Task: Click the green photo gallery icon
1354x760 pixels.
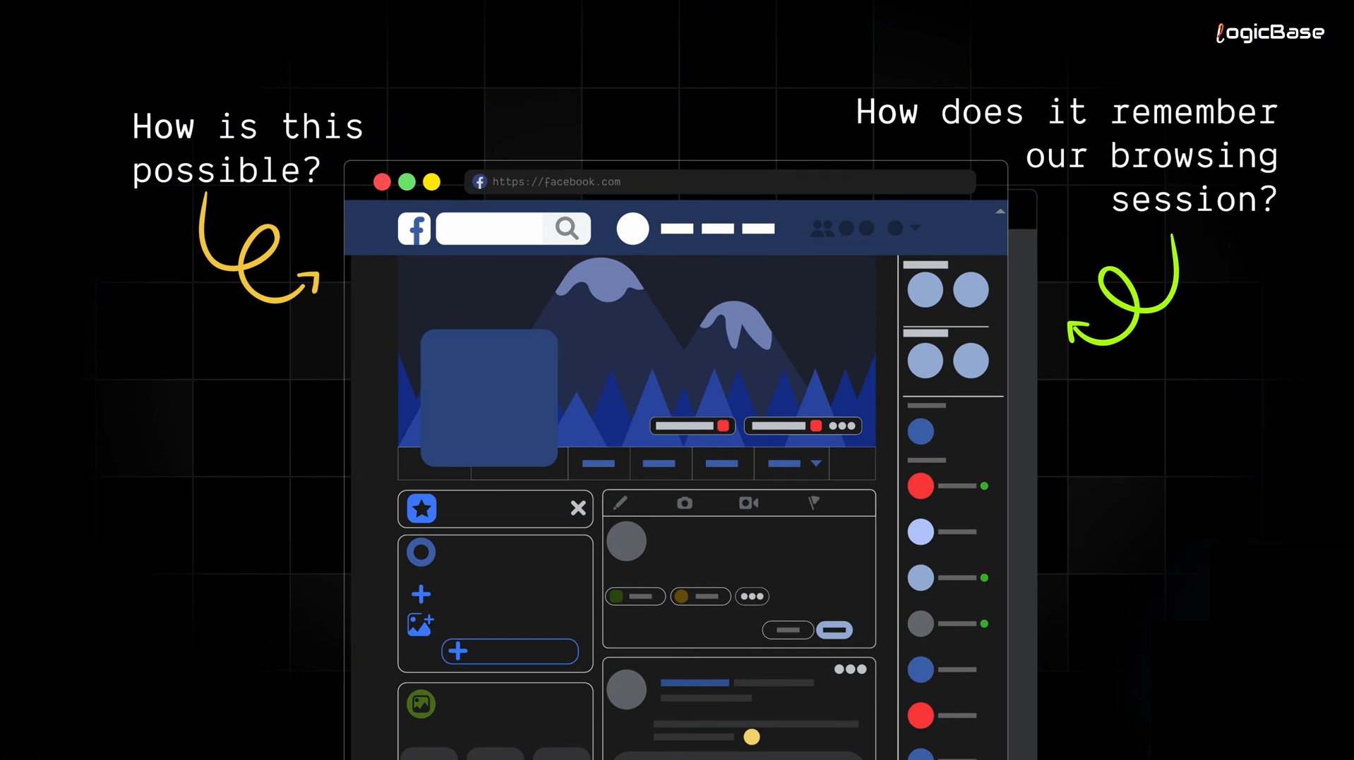Action: [421, 704]
